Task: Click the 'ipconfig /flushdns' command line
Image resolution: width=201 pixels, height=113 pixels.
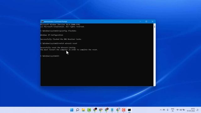Action: coord(58,31)
